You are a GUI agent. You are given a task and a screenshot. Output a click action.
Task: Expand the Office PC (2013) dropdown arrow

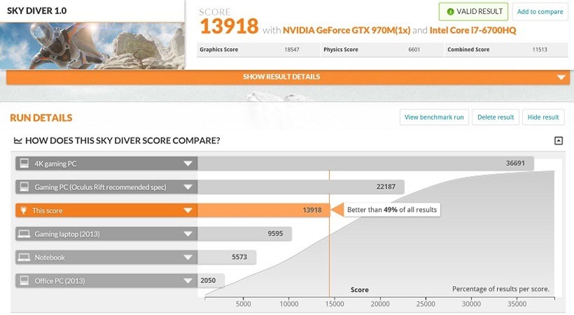click(188, 281)
